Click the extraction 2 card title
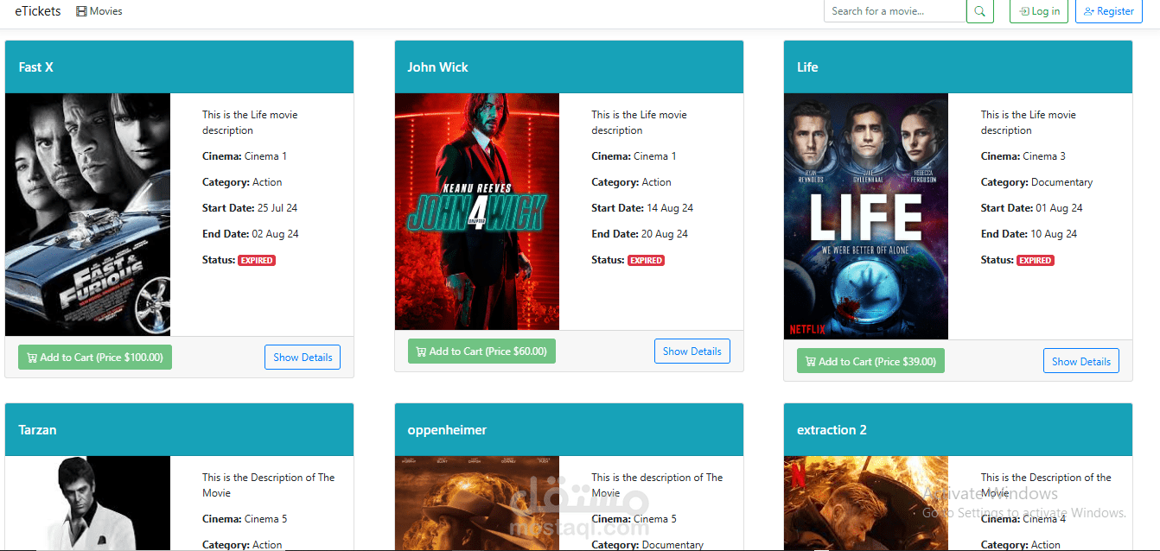The width and height of the screenshot is (1160, 551). pyautogui.click(x=832, y=430)
